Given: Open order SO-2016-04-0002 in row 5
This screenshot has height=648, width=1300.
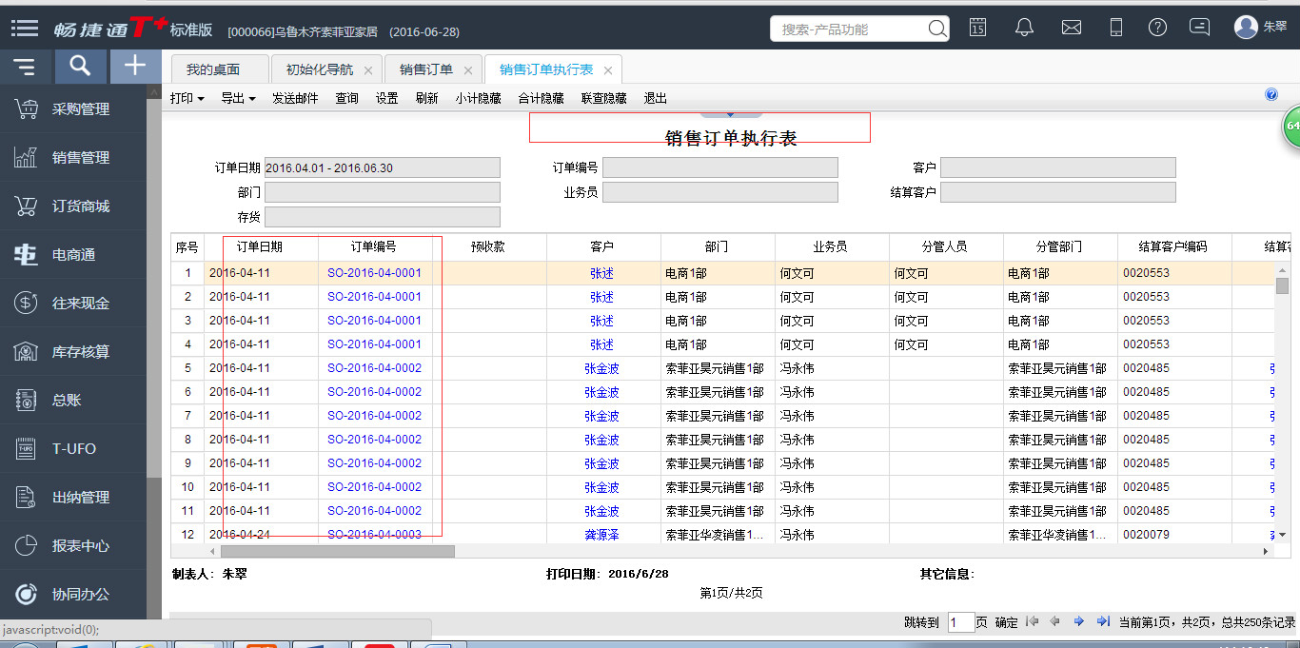Looking at the screenshot, I should pyautogui.click(x=374, y=368).
